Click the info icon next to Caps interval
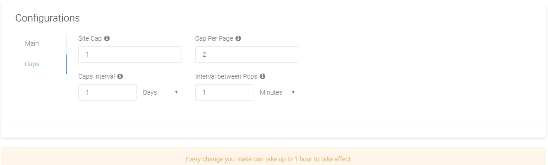The image size is (548, 165). pos(120,76)
